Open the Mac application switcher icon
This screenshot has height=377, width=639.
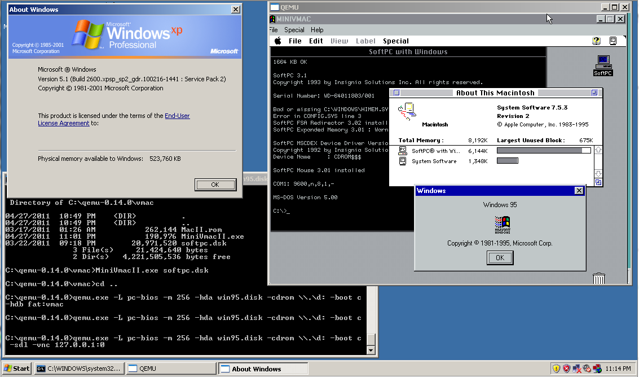(x=613, y=41)
